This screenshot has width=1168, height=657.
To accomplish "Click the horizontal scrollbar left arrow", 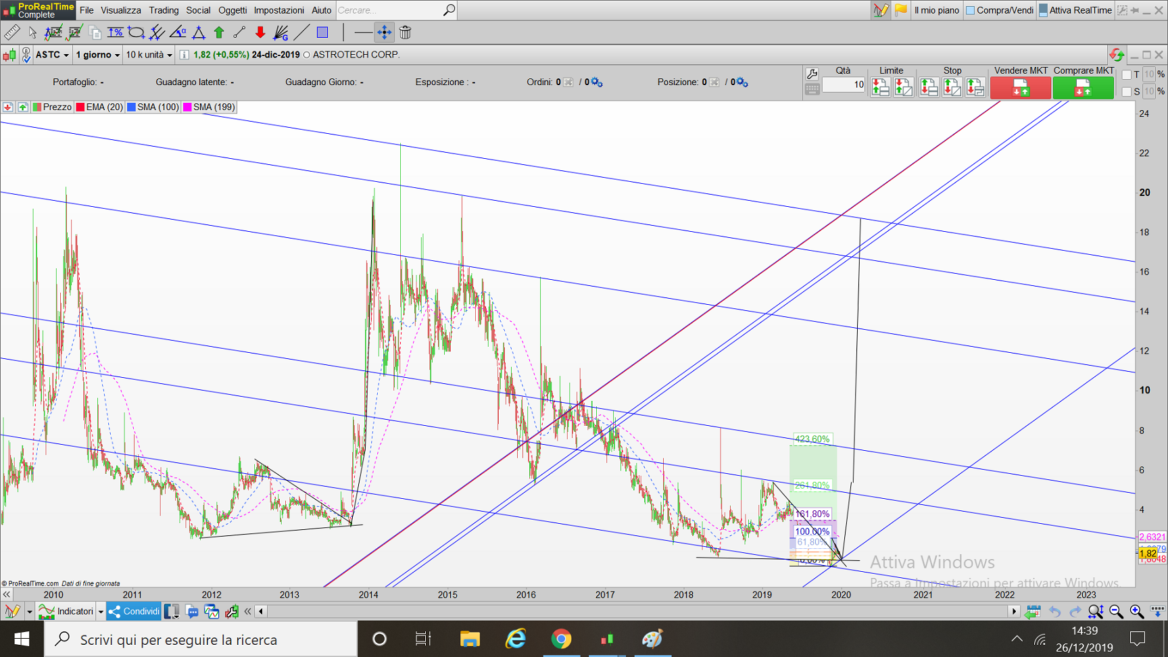I will (x=261, y=612).
